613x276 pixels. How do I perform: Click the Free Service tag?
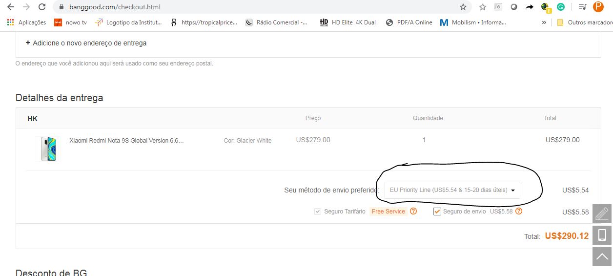(388, 212)
